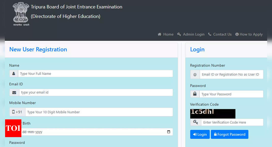The width and height of the screenshot is (272, 147).
Task: Click the Forgot Password button
Action: point(230,134)
